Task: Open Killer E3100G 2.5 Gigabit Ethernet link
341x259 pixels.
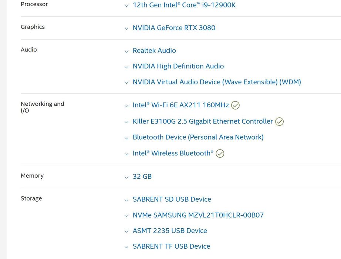Action: pyautogui.click(x=203, y=121)
